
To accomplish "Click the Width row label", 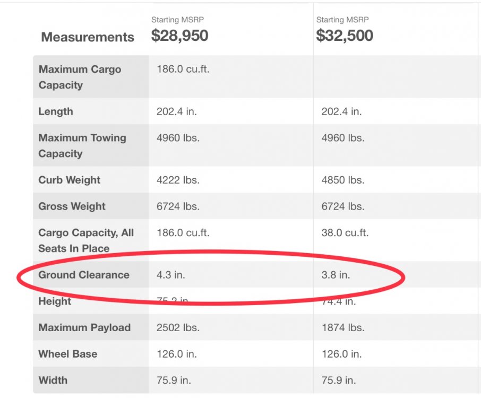I will [53, 380].
